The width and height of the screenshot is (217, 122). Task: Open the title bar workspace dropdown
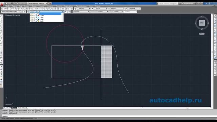tap(37, 3)
